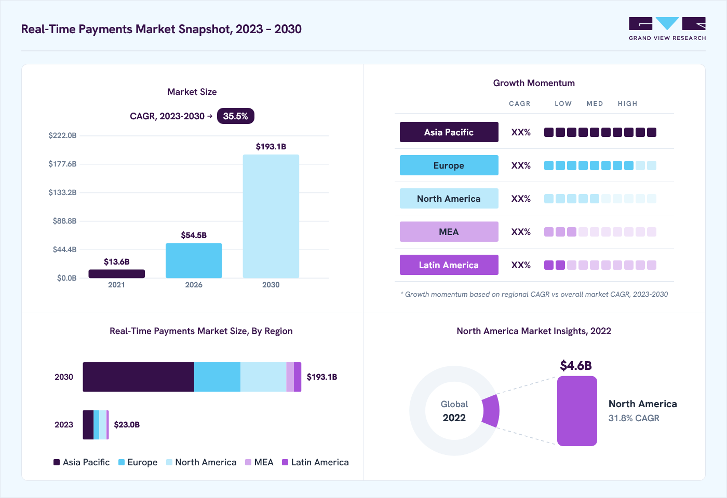
Task: Click the 2030 market size bar
Action: 271,216
